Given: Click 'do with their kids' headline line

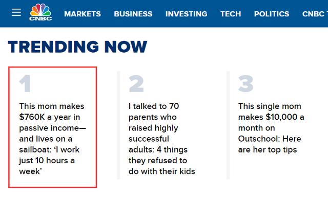Looking at the screenshot, I should [x=162, y=171].
